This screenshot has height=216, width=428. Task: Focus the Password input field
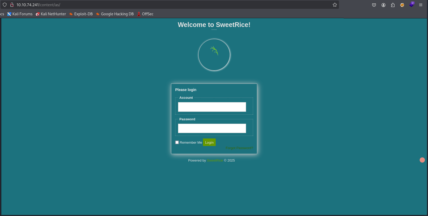tap(212, 128)
